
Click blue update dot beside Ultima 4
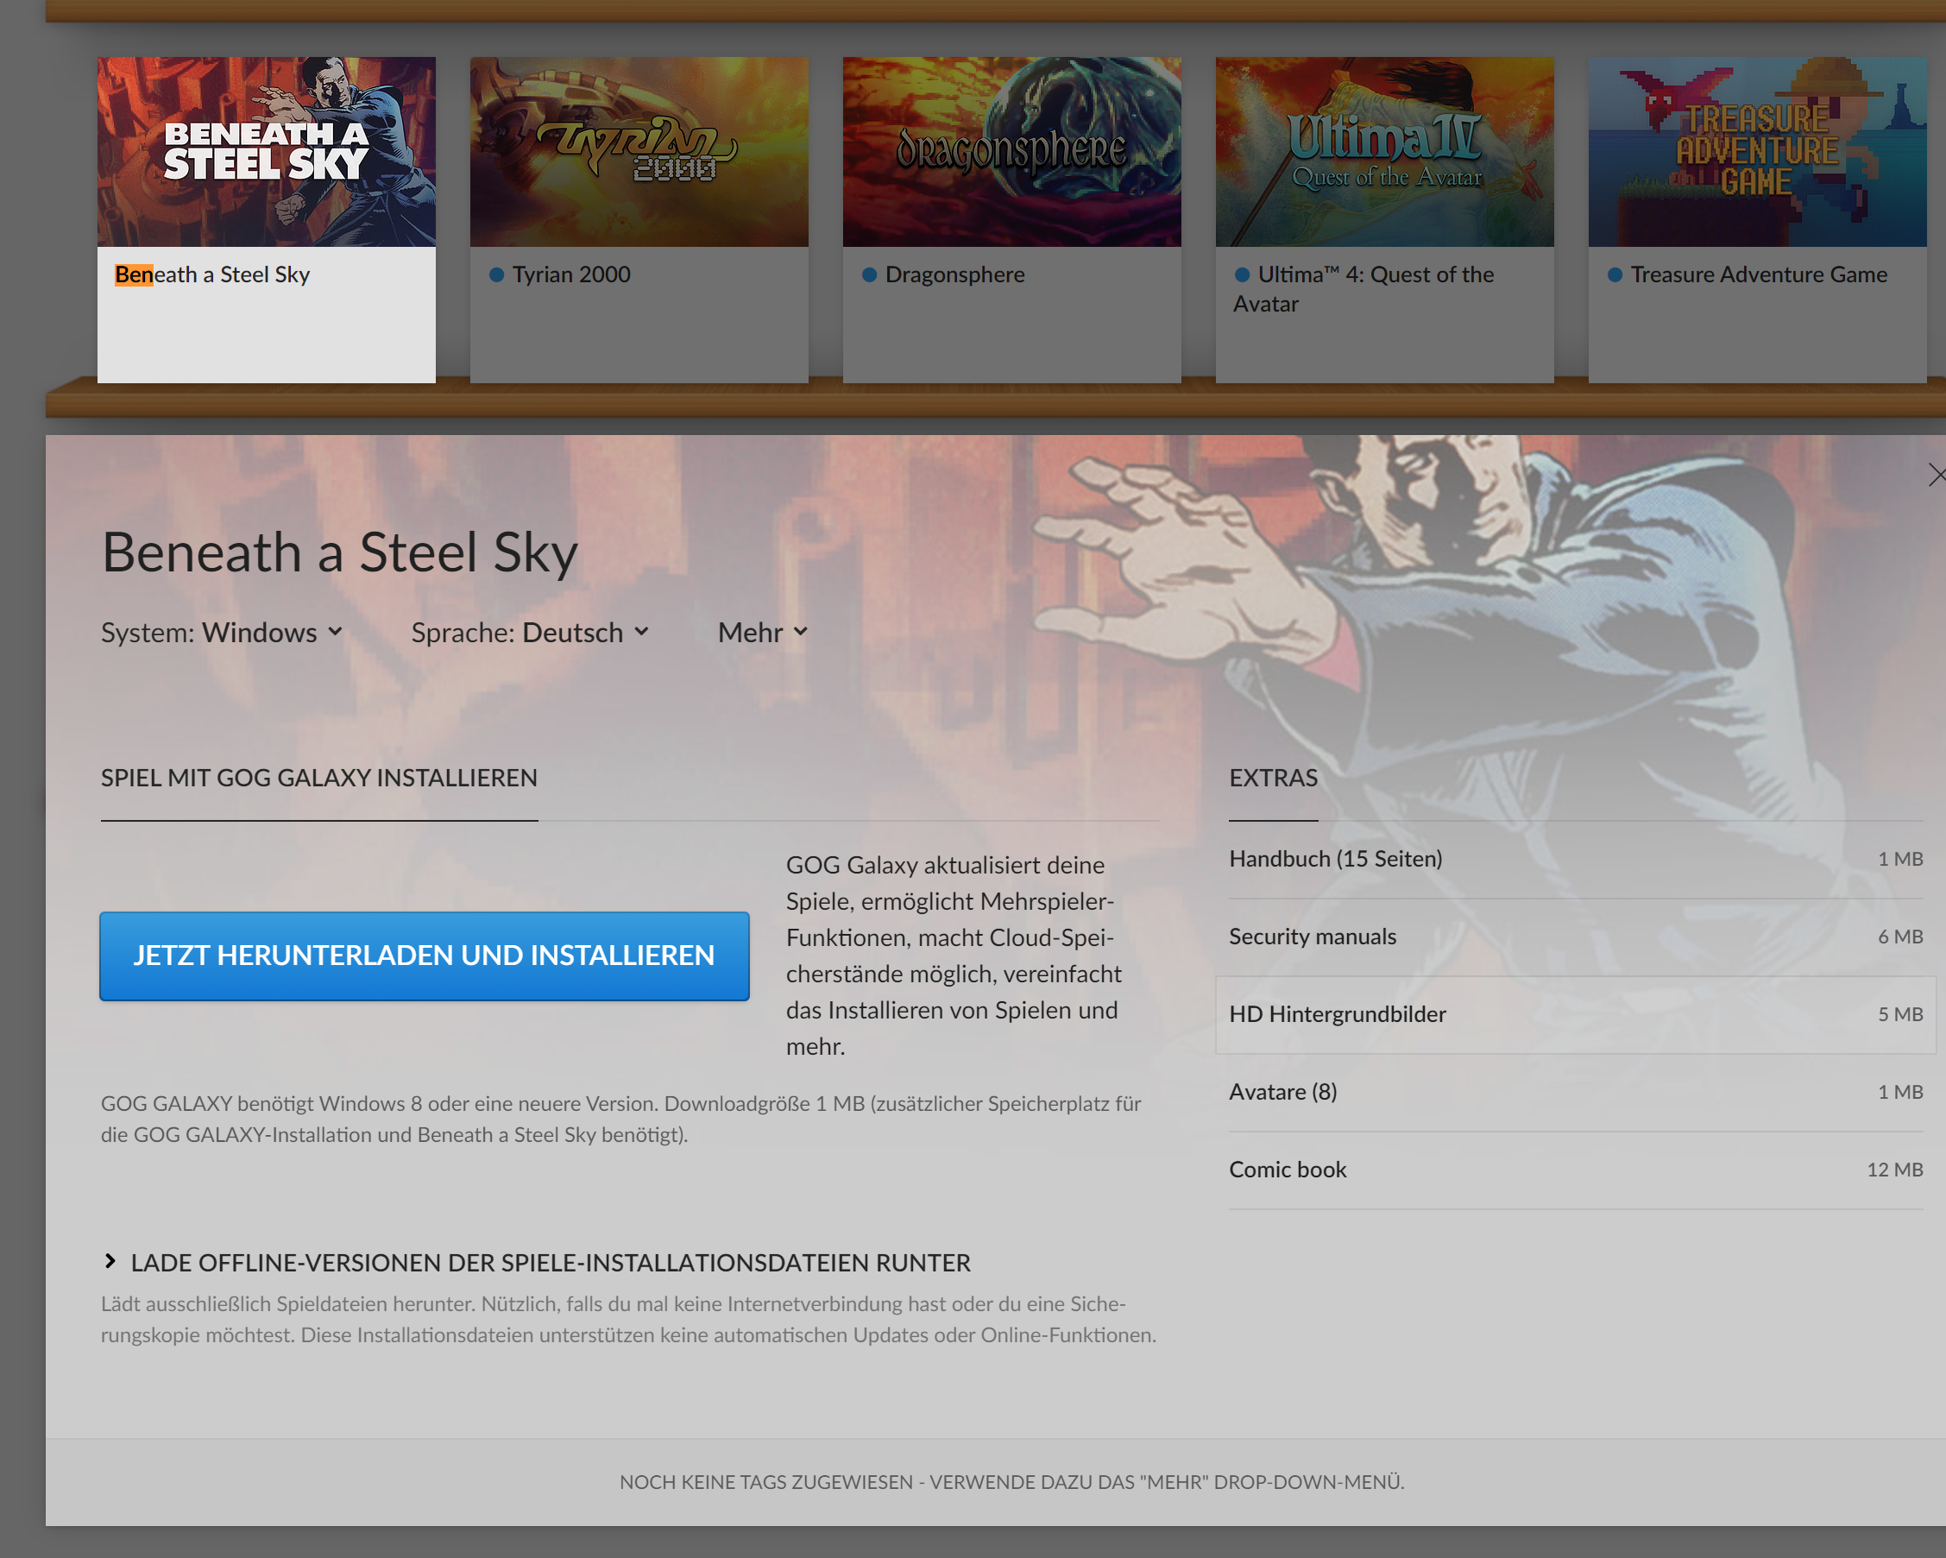[x=1242, y=274]
